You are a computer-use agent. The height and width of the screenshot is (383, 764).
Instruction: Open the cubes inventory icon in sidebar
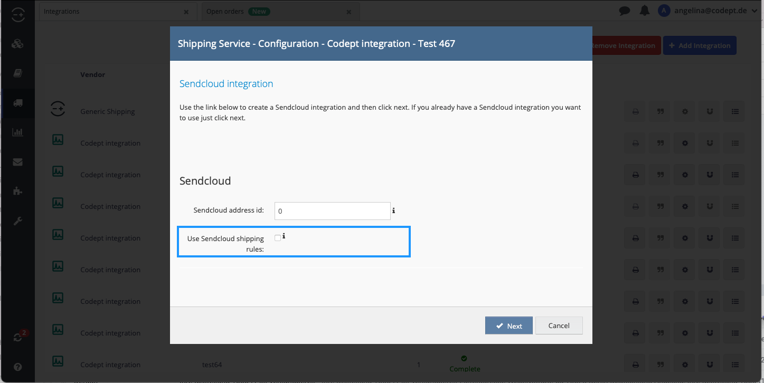point(17,44)
